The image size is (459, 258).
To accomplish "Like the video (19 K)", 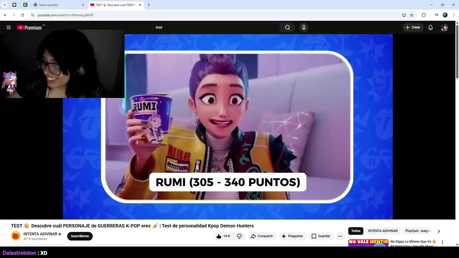I will point(223,236).
